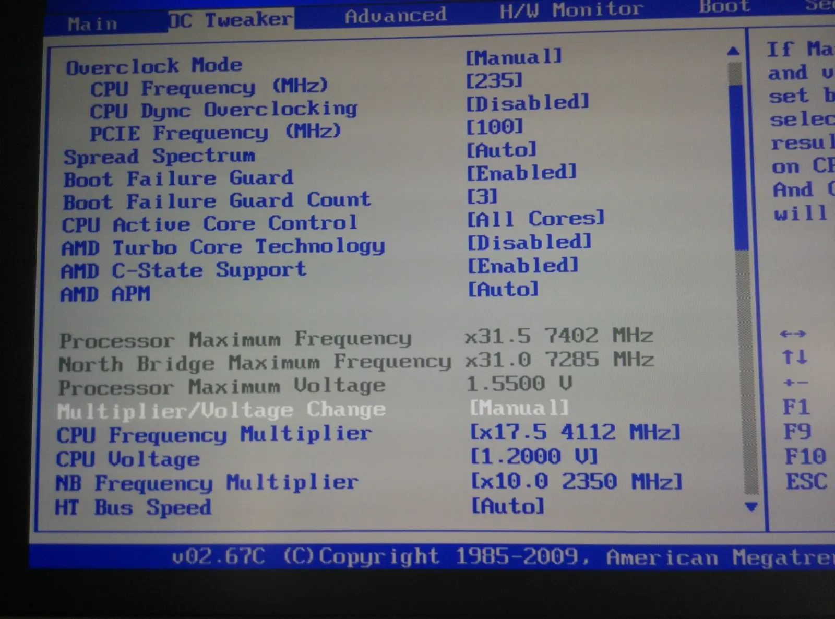
Task: Click Processor Maximum Frequency label
Action: point(235,340)
